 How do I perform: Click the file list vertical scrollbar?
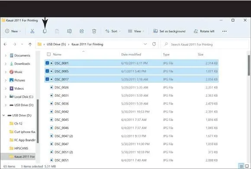coord(249,65)
